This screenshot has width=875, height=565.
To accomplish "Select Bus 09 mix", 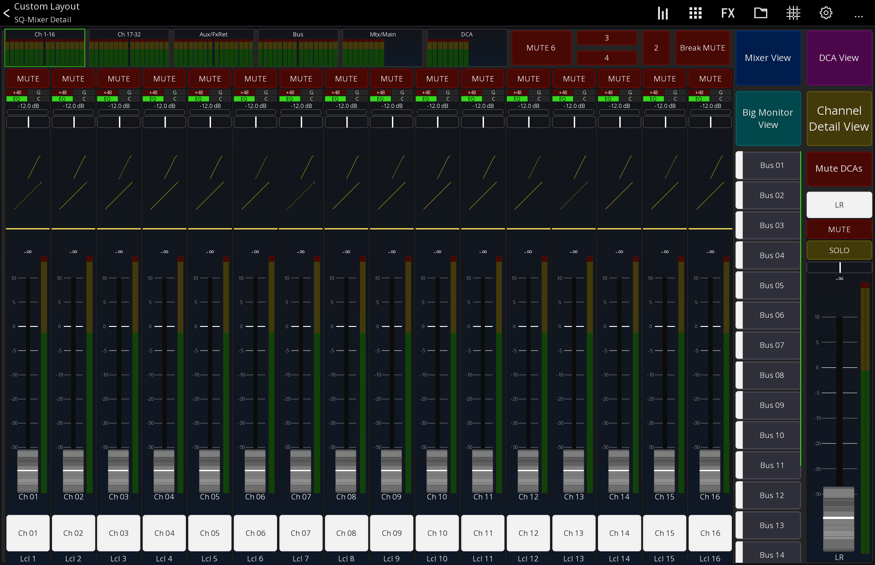I will coord(768,405).
